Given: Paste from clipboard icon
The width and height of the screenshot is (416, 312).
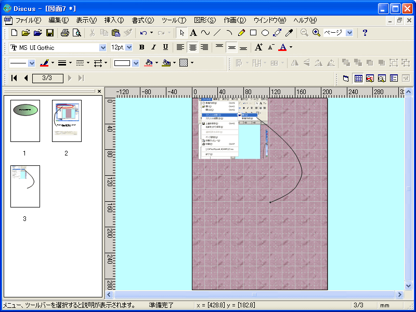Looking at the screenshot, I should point(116,33).
